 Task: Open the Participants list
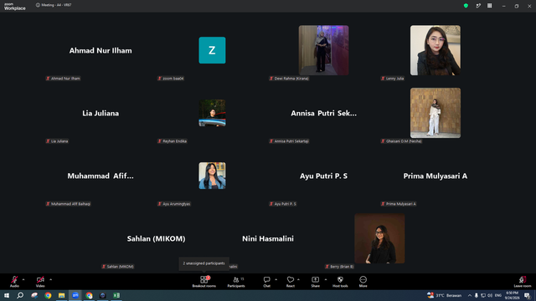[236, 281]
